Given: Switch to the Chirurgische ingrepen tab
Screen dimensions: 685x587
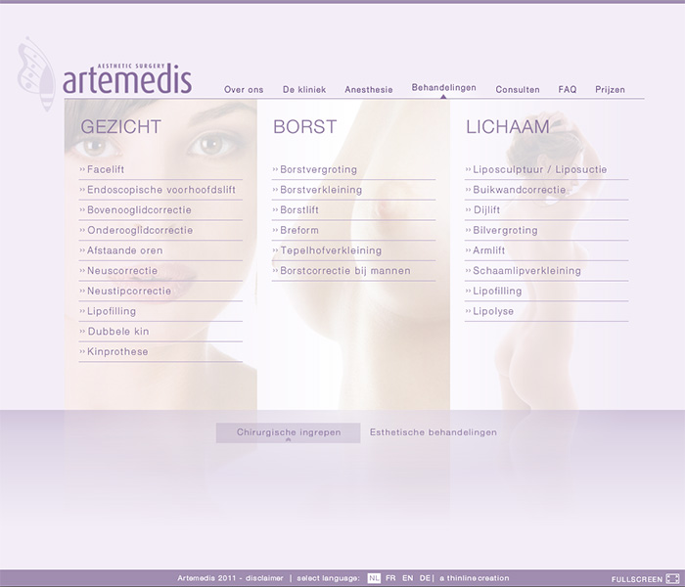Looking at the screenshot, I should [289, 432].
